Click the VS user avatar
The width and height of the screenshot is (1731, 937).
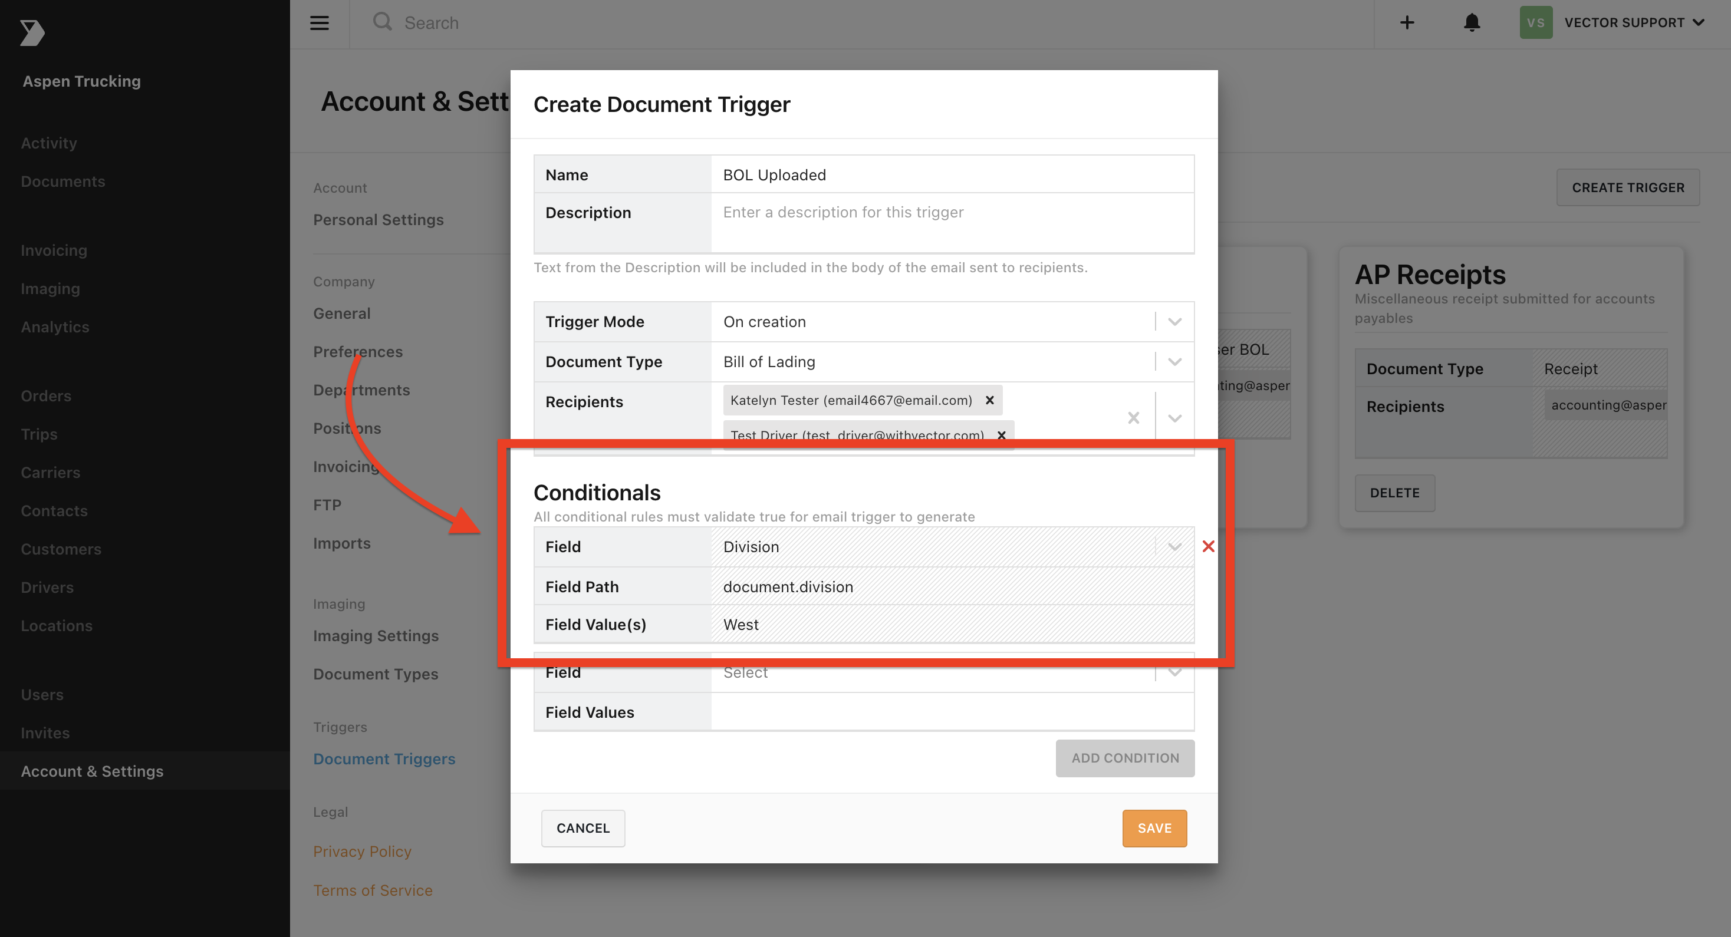(1535, 23)
